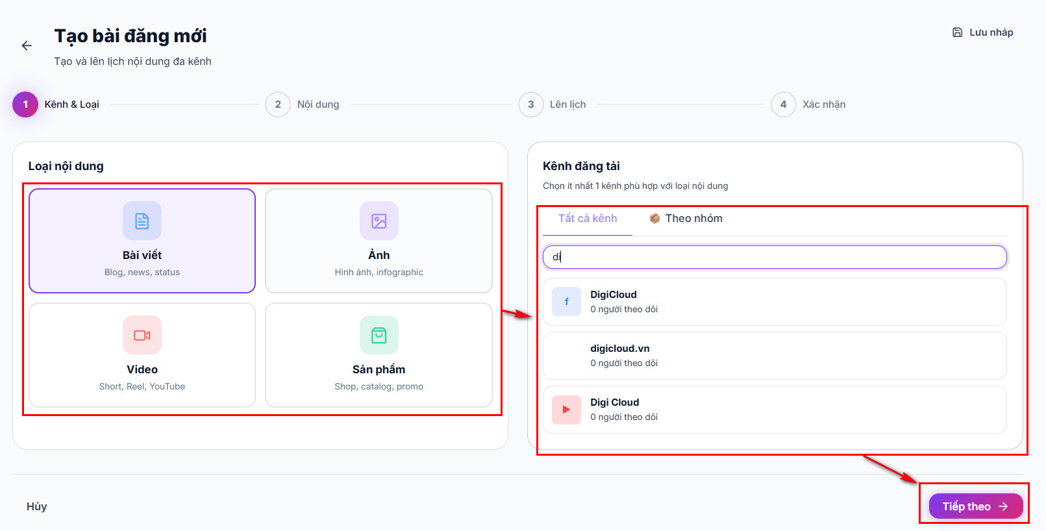Click the arrow icon in Tiếp theo button

pyautogui.click(x=1003, y=506)
